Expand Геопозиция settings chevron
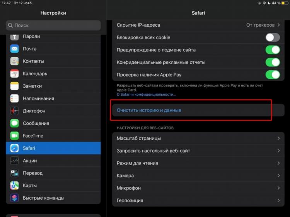The image size is (290, 217). point(278,200)
